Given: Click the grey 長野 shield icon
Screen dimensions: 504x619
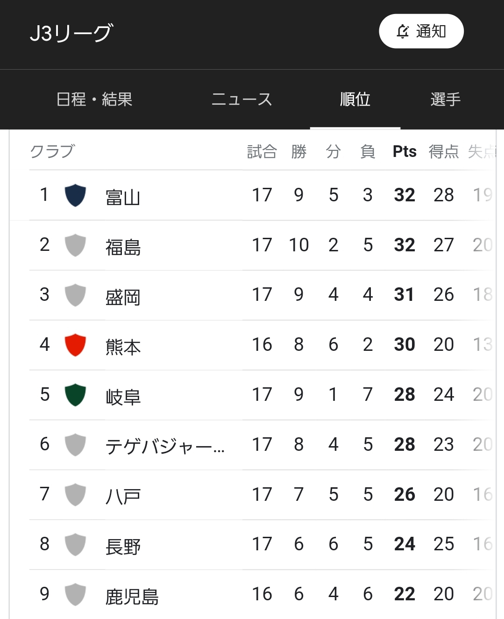Looking at the screenshot, I should (x=75, y=545).
